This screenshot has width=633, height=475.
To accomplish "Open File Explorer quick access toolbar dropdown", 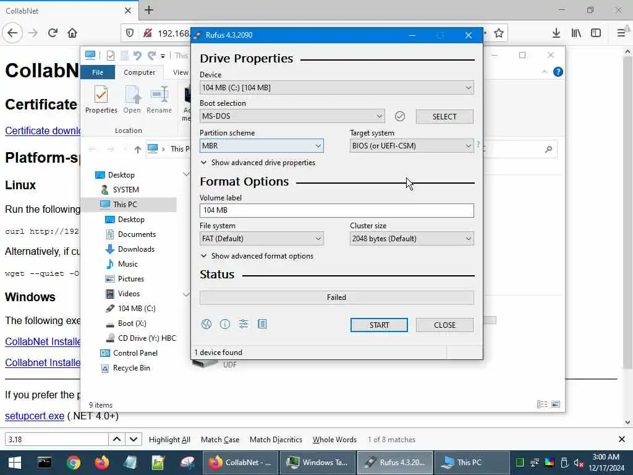I will point(163,56).
